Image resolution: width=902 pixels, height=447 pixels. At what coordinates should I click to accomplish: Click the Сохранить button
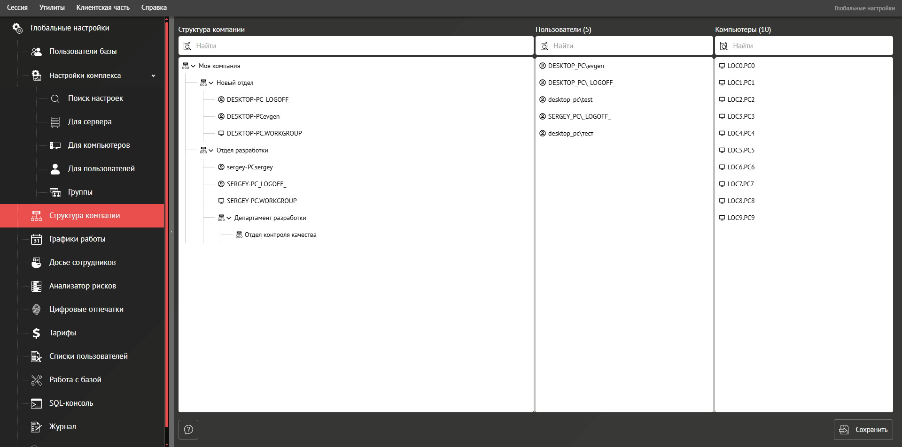[x=863, y=430]
